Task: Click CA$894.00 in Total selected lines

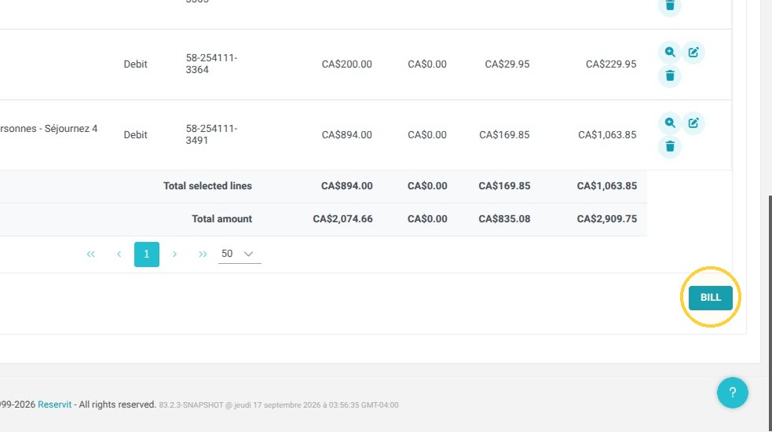Action: [346, 185]
